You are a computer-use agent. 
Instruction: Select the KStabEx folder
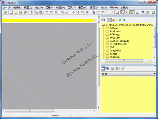[x=115, y=57]
